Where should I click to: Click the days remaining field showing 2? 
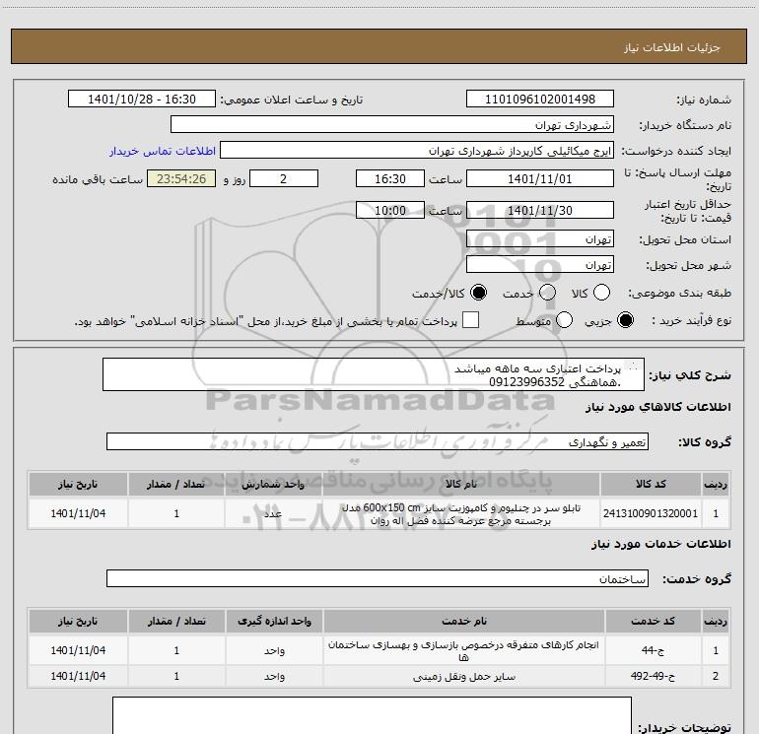pos(284,178)
